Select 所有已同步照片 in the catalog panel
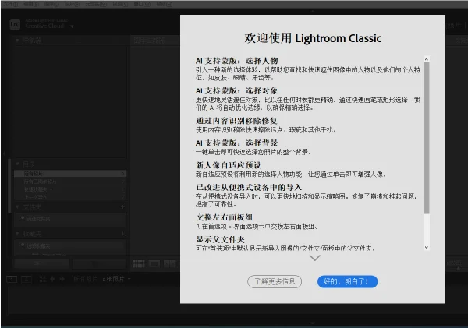 [x=70, y=182]
